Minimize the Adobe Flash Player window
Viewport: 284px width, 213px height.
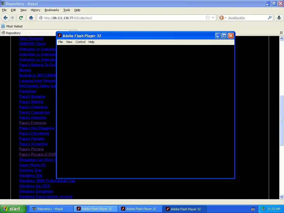pos(218,36)
